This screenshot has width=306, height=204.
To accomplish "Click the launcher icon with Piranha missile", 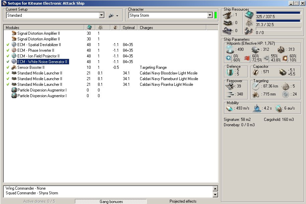I will click(x=14, y=84).
